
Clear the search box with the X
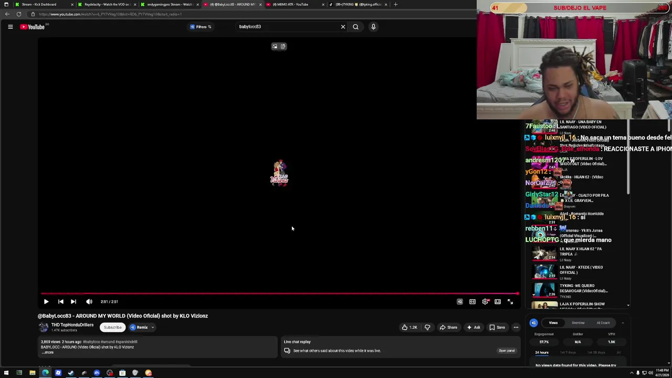(x=343, y=27)
